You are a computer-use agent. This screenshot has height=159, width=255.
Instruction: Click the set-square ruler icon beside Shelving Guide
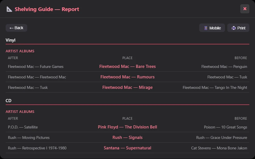pos(9,9)
